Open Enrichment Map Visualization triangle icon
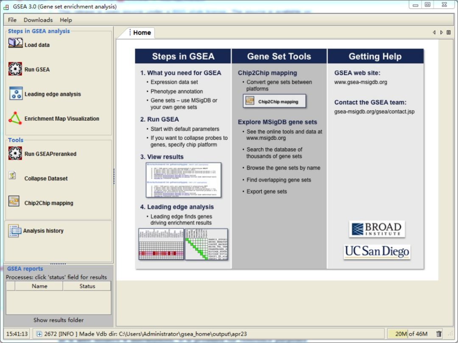This screenshot has height=343, width=458. (15, 118)
